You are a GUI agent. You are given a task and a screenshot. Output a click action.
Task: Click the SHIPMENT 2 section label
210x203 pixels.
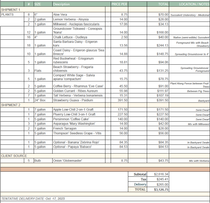[x=11, y=105]
